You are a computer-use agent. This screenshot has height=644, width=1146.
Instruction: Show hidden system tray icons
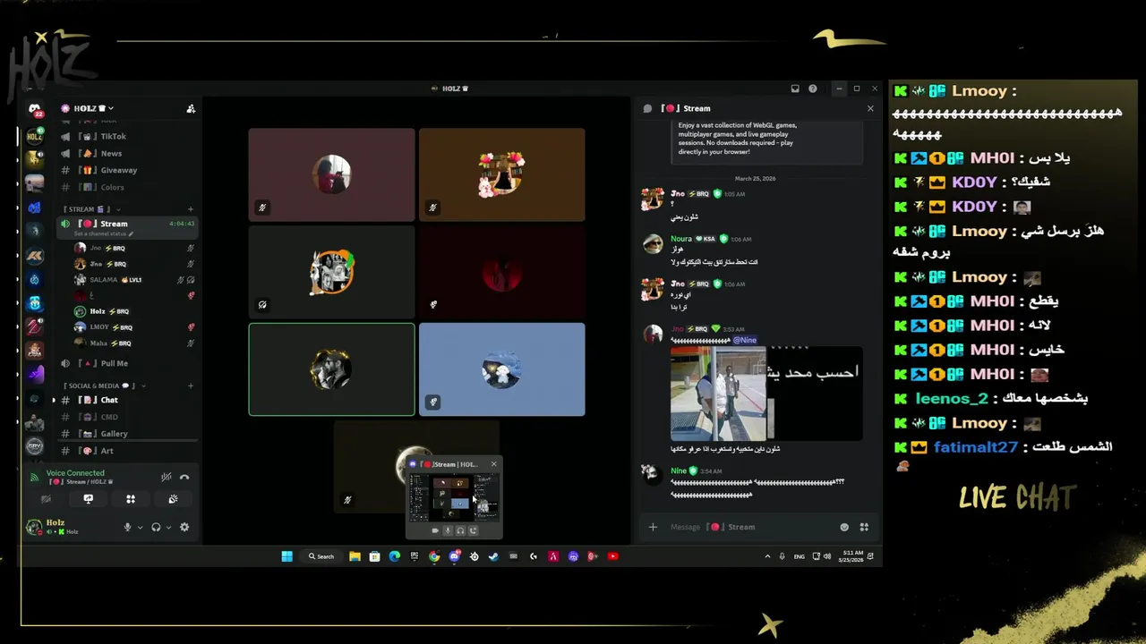[x=767, y=556]
